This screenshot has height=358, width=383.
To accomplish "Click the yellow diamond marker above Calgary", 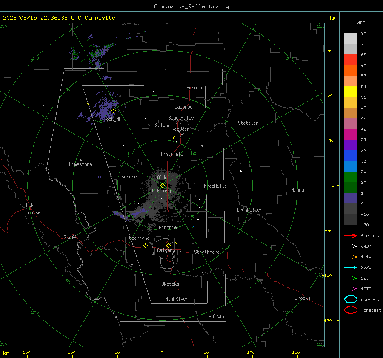I will (168, 245).
